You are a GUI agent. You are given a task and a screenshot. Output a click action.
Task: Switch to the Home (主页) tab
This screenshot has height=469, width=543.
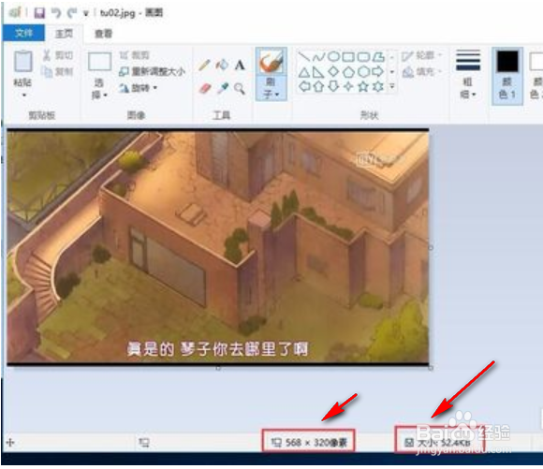(64, 34)
